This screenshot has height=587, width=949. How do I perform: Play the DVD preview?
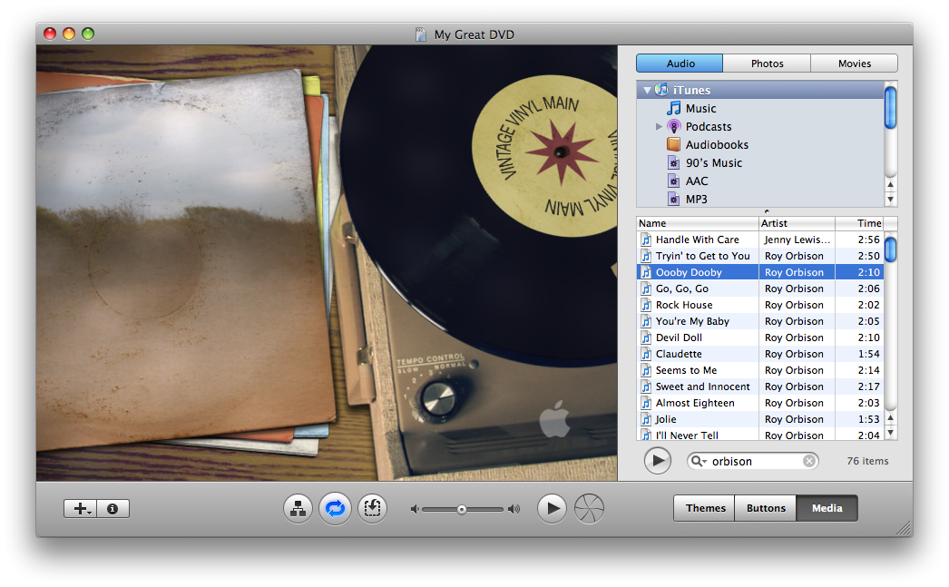552,508
